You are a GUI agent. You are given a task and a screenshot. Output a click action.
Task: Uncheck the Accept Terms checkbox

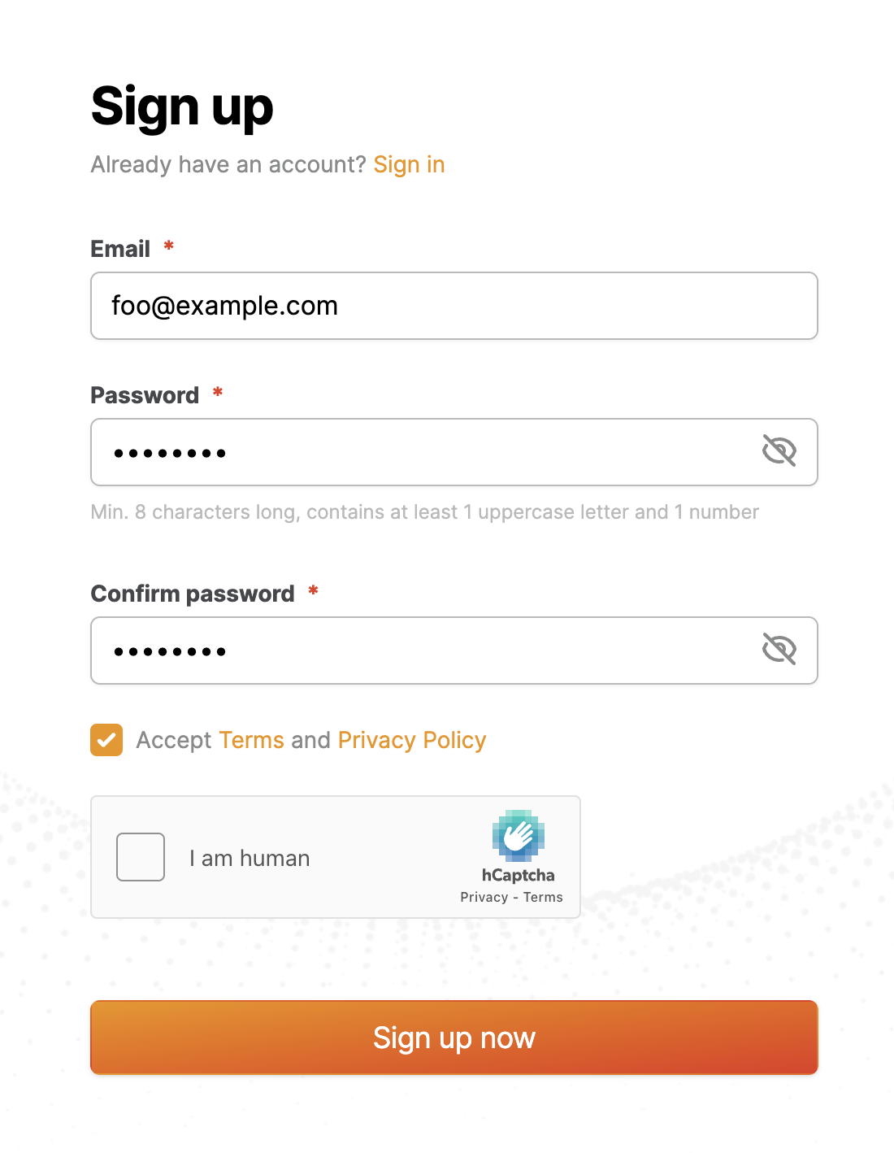tap(106, 740)
